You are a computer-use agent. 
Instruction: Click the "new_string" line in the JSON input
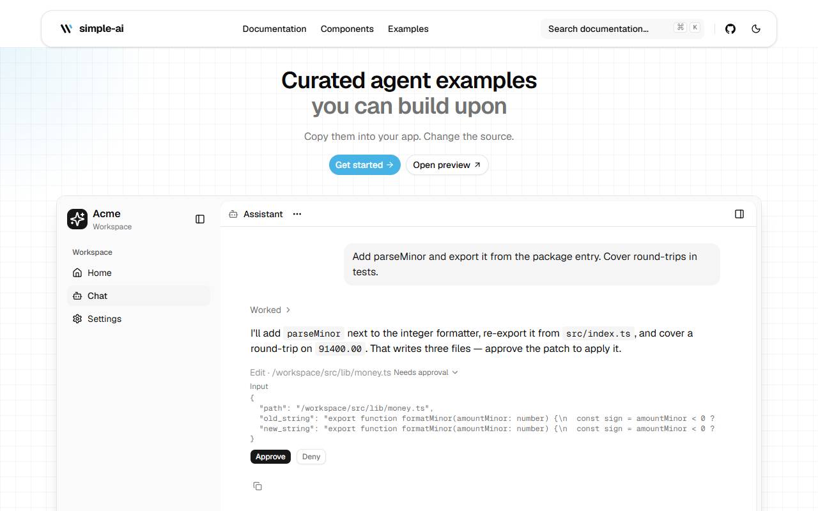tap(487, 429)
